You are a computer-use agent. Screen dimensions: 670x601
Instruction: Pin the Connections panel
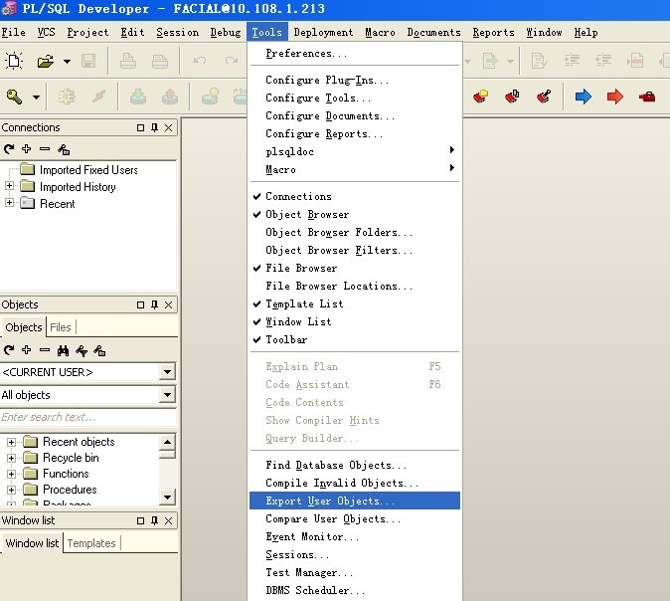click(x=155, y=127)
